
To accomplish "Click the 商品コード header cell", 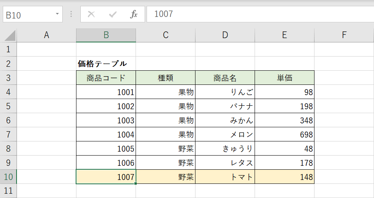I will coord(106,78).
